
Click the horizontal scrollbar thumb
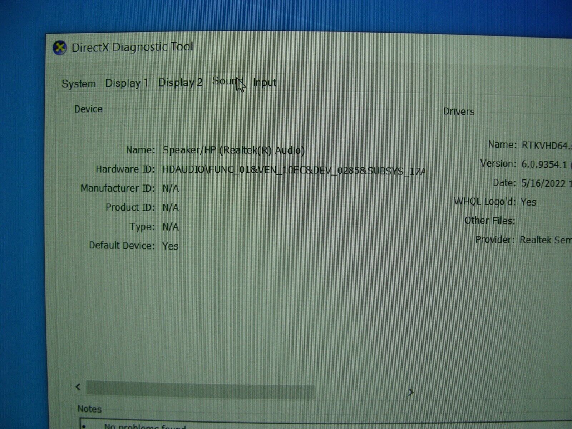pyautogui.click(x=200, y=390)
